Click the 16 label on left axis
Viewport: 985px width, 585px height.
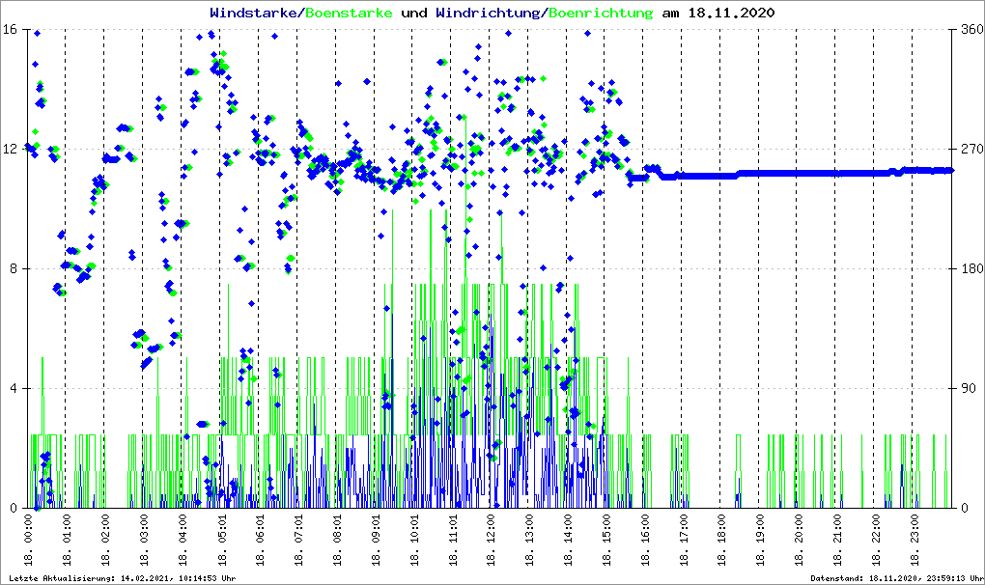16,29
